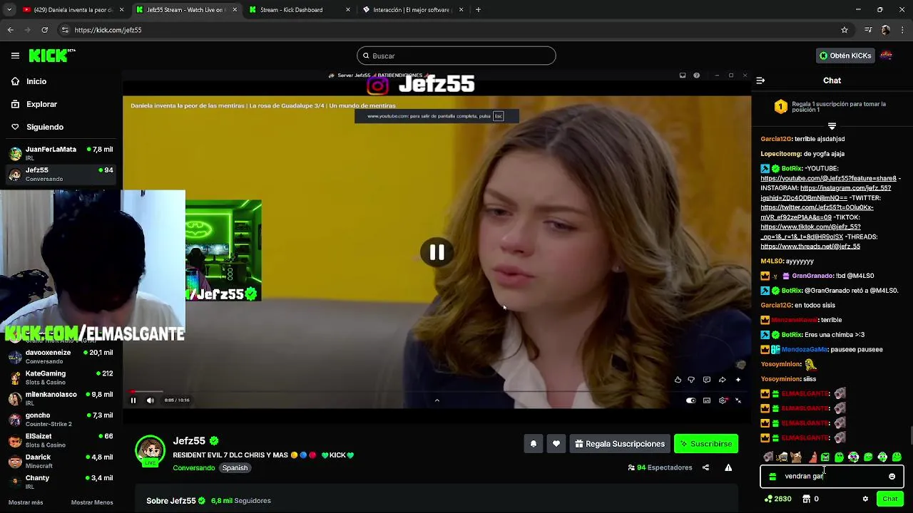The height and width of the screenshot is (513, 913).
Task: Switch to the YouTube Daniela inventa tab
Action: click(73, 10)
